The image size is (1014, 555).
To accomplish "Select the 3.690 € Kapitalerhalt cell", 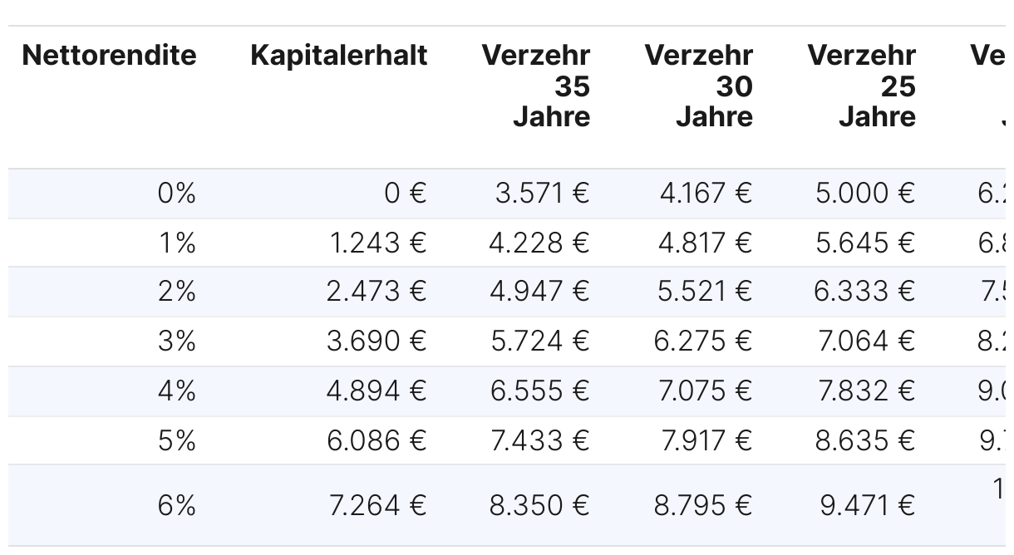I will [x=377, y=341].
